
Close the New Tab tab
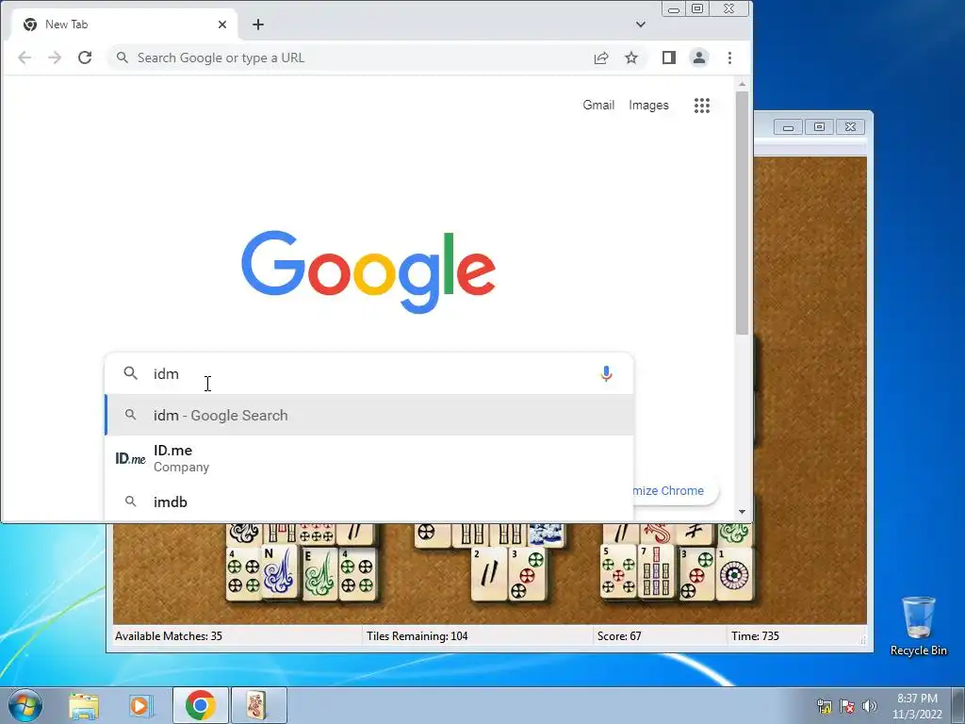(x=222, y=25)
